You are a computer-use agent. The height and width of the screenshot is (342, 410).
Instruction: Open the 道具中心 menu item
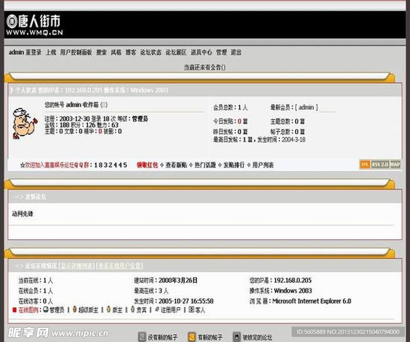pyautogui.click(x=201, y=52)
